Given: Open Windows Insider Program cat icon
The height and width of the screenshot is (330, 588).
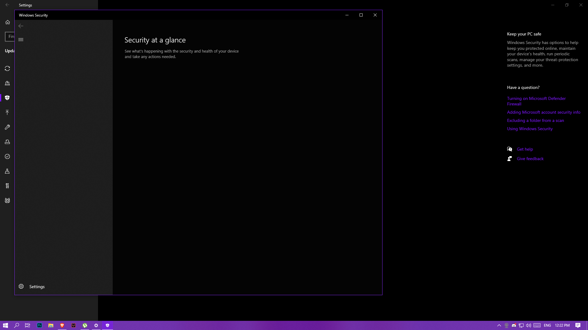Looking at the screenshot, I should 7,200.
